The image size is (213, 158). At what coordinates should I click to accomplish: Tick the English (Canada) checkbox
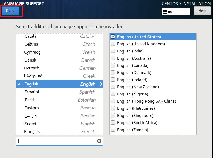(x=113, y=65)
